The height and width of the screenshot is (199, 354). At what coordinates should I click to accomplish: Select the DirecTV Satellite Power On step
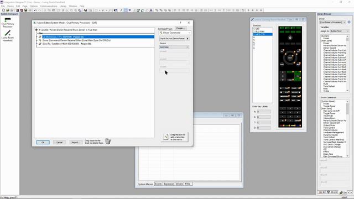pos(67,44)
